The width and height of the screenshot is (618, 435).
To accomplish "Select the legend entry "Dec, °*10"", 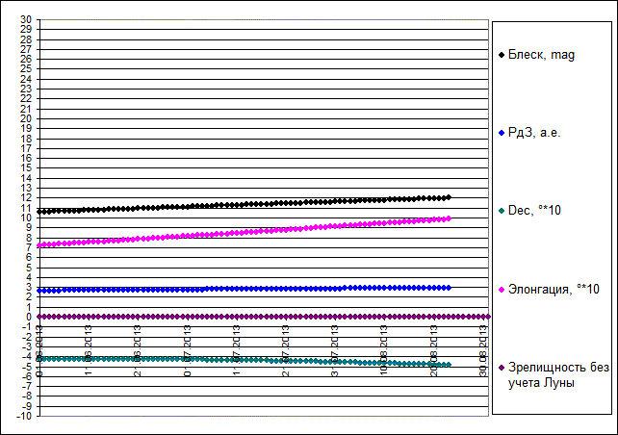I will (x=529, y=211).
